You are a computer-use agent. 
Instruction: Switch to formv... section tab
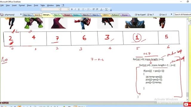pos(76,15)
